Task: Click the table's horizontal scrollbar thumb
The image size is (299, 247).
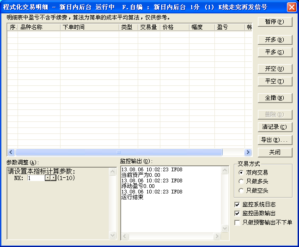Action: click(x=119, y=152)
